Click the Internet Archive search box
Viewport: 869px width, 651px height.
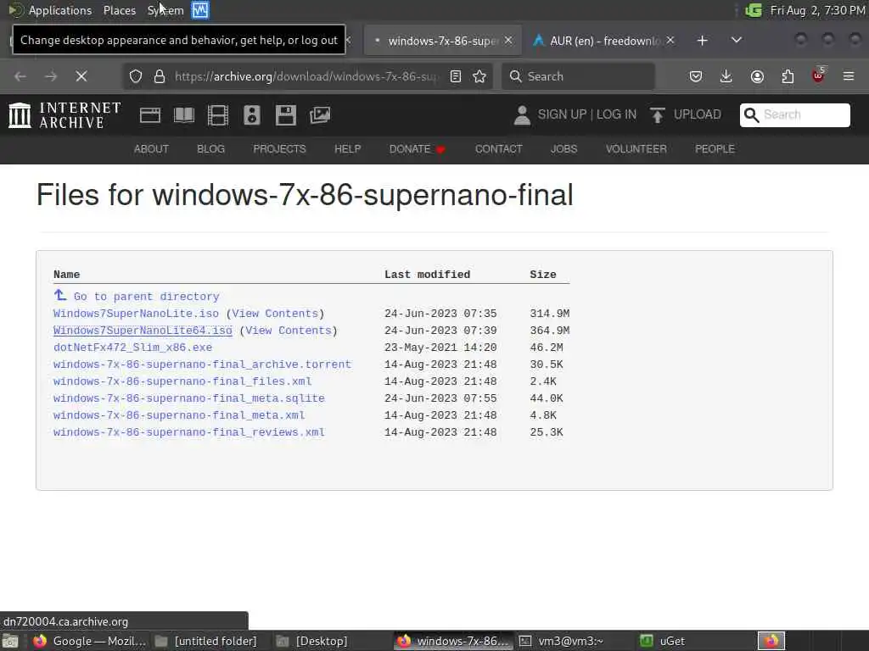click(794, 114)
